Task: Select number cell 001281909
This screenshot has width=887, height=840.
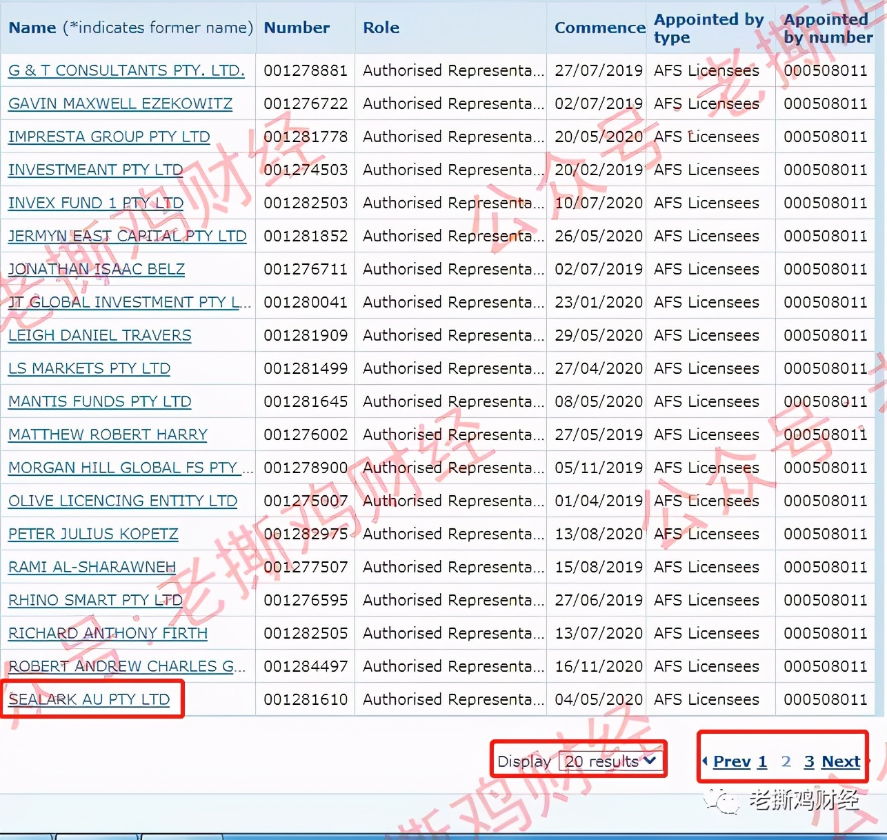Action: pyautogui.click(x=306, y=335)
